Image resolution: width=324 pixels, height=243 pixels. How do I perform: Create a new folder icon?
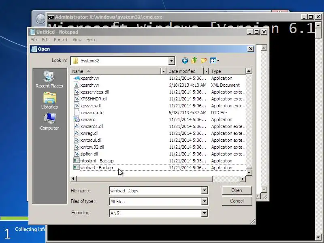(204, 60)
